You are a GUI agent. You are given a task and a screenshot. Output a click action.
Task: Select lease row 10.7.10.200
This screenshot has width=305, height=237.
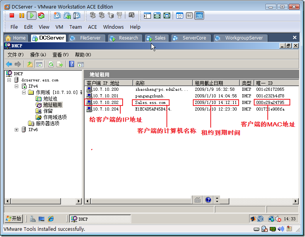coord(192,89)
